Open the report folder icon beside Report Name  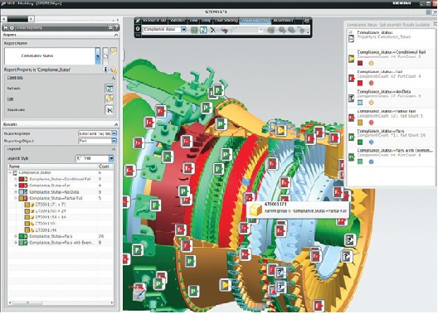[x=113, y=51]
